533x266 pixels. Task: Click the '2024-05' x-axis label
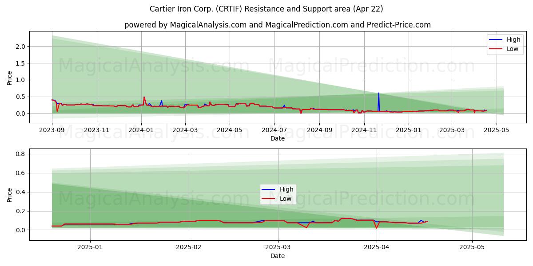click(230, 130)
